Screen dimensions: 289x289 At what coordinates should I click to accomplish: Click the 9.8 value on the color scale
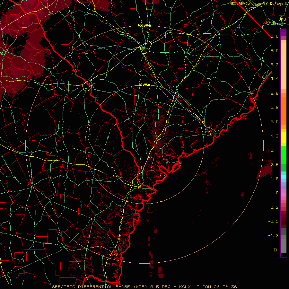(275, 36)
